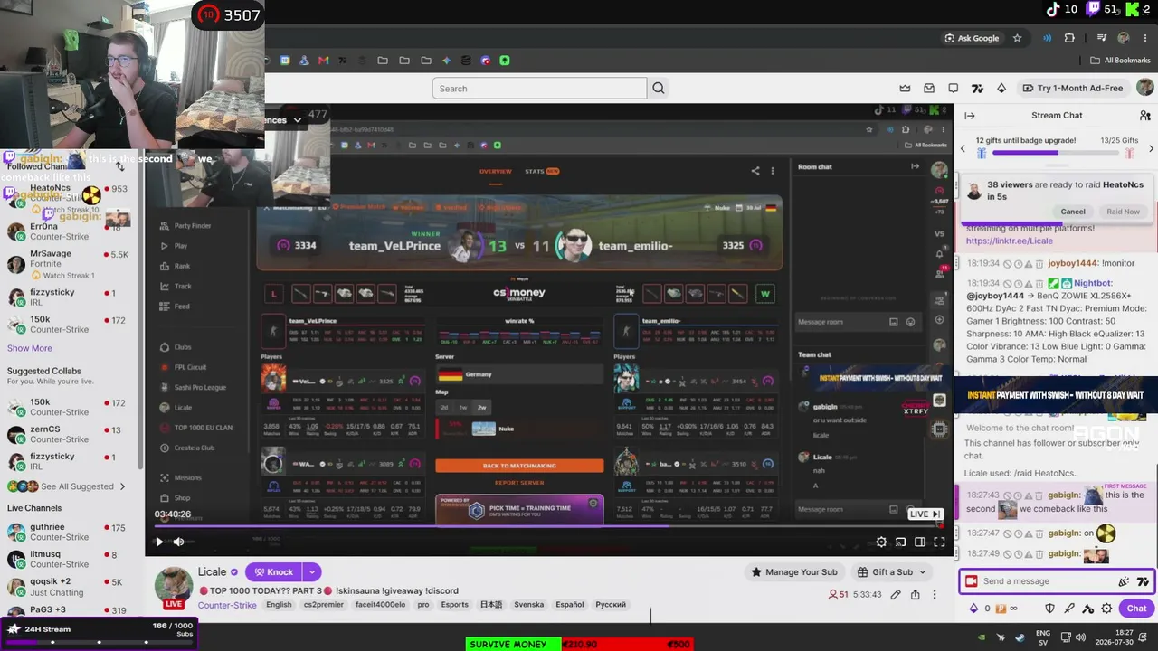The width and height of the screenshot is (1158, 651).
Task: Open the 7TV emote menu in message box
Action: click(1143, 581)
